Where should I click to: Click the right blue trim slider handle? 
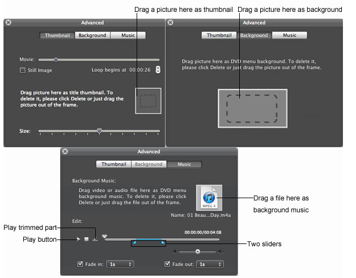[x=163, y=242]
